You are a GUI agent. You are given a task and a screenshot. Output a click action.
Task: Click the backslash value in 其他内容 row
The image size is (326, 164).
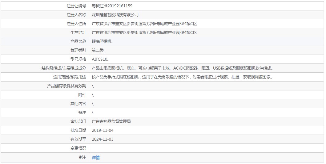coord(93,104)
